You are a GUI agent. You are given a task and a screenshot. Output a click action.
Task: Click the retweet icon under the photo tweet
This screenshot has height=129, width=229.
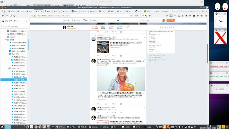[106, 104]
